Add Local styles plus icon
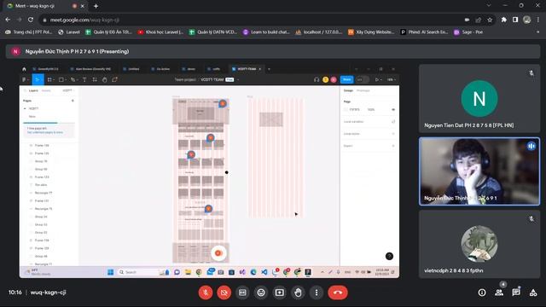The width and height of the screenshot is (546, 307). pos(393,134)
